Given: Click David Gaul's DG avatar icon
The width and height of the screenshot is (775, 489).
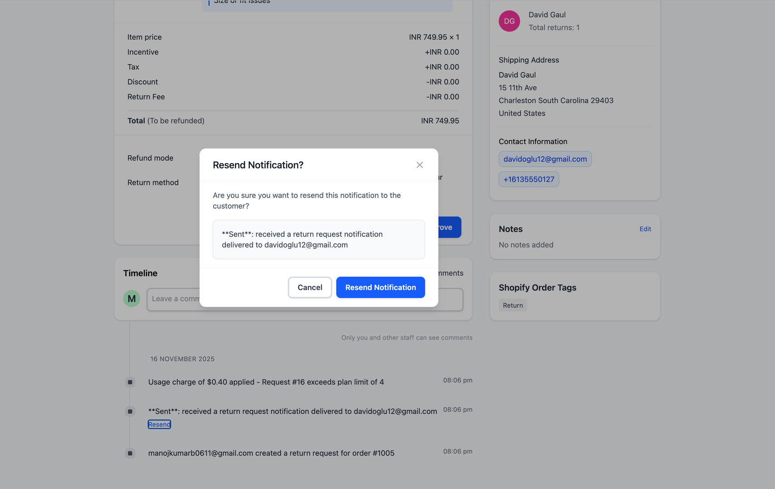Looking at the screenshot, I should coord(509,21).
